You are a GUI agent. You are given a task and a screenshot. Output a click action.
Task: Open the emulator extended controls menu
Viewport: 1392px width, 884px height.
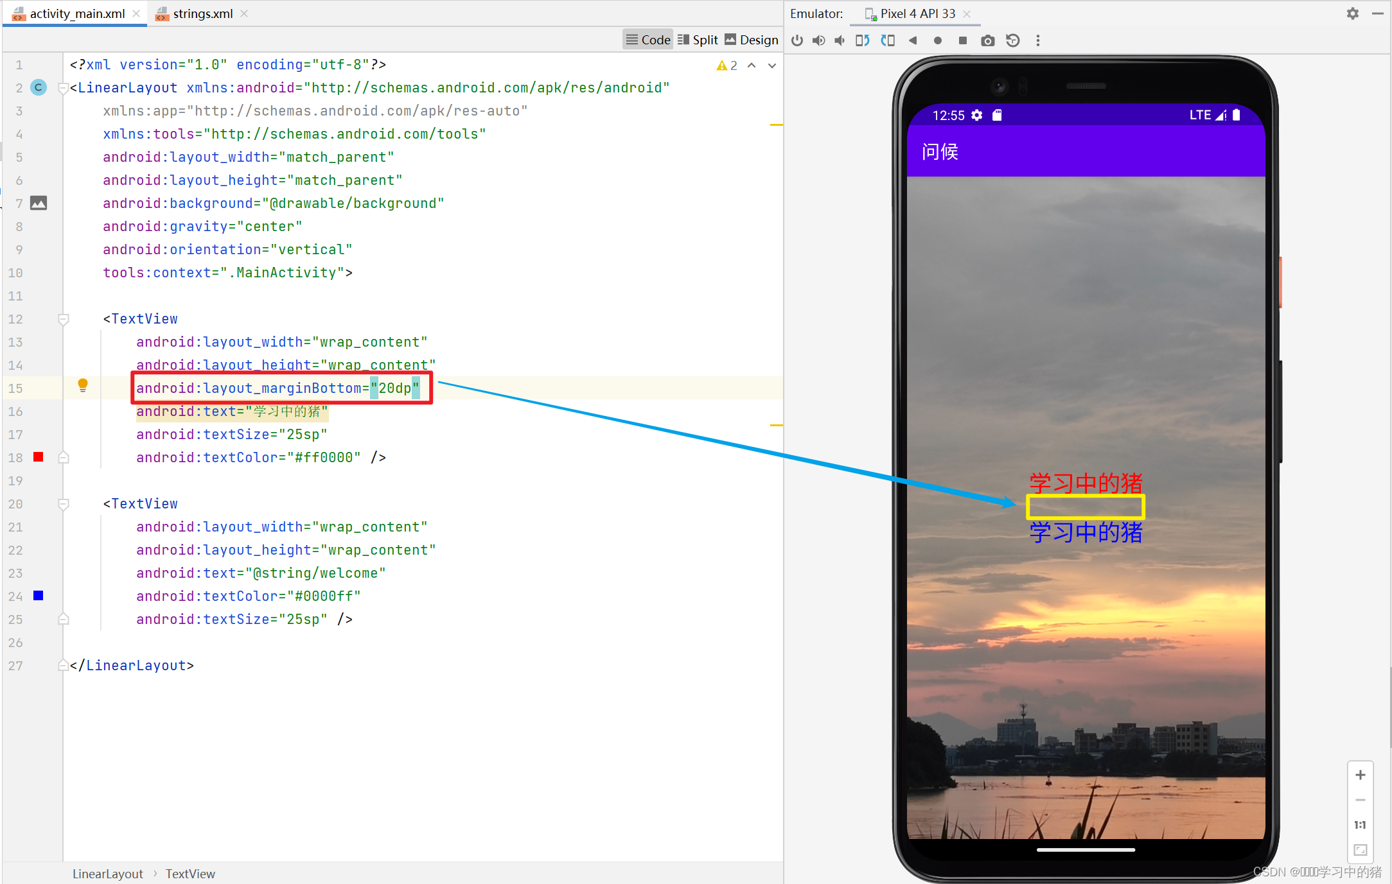point(1038,40)
